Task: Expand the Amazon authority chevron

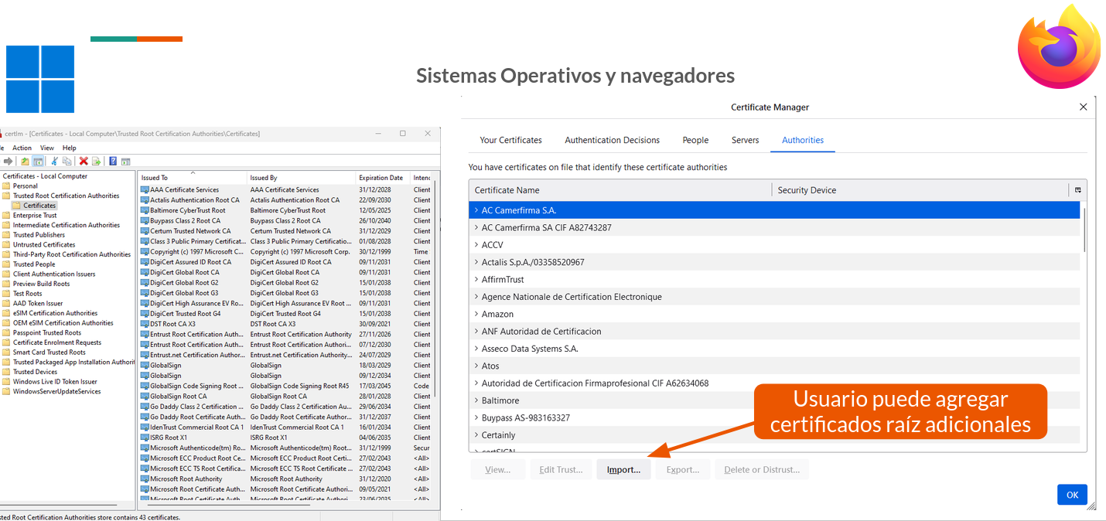Action: pyautogui.click(x=476, y=314)
